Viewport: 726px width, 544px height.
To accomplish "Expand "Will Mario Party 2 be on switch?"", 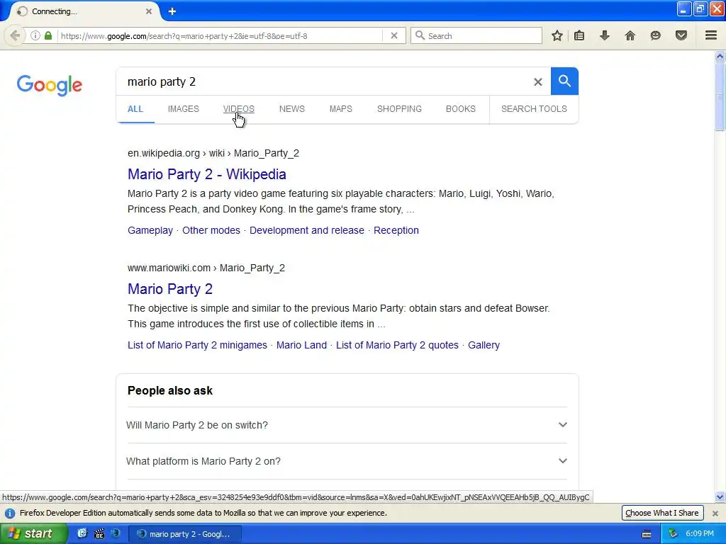I will 347,425.
